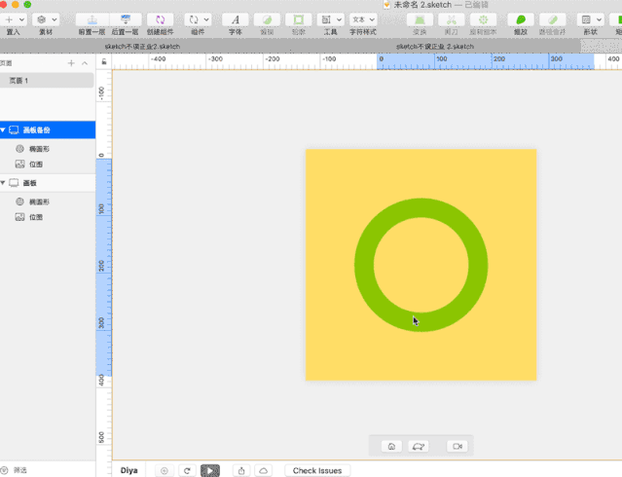Click the 编辑 edit toolbar icon
The width and height of the screenshot is (622, 477).
pos(267,19)
